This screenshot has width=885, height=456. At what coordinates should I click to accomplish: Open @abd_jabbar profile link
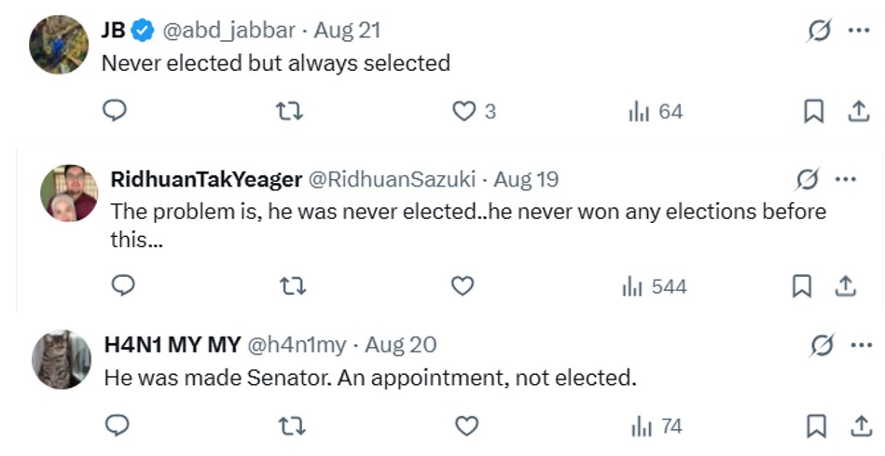(230, 31)
